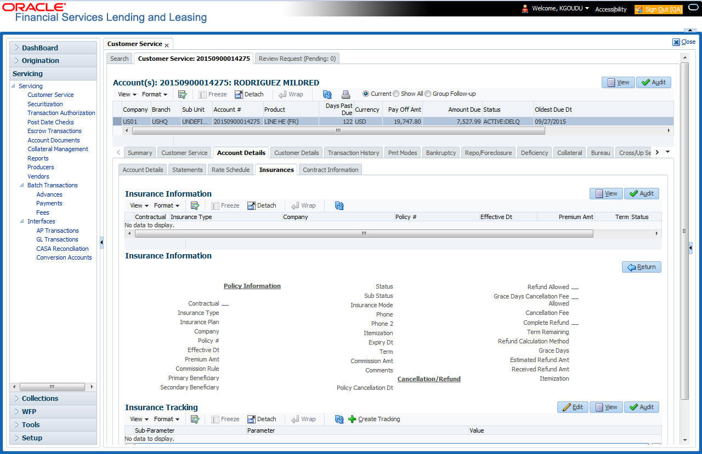The height and width of the screenshot is (454, 702).
Task: Select account row 20150900014275
Action: [x=393, y=122]
